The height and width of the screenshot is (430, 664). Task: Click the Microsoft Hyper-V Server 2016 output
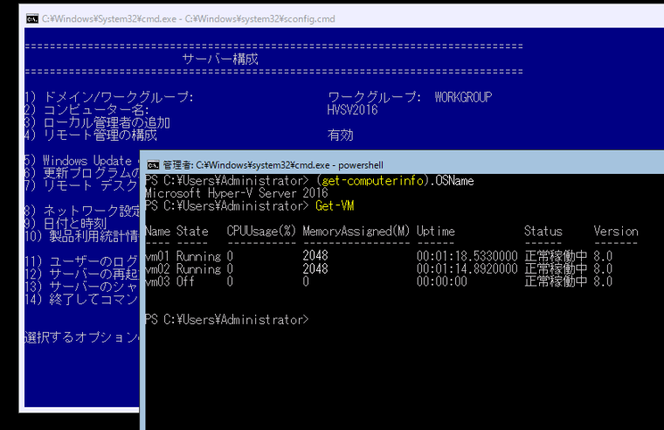pyautogui.click(x=236, y=193)
